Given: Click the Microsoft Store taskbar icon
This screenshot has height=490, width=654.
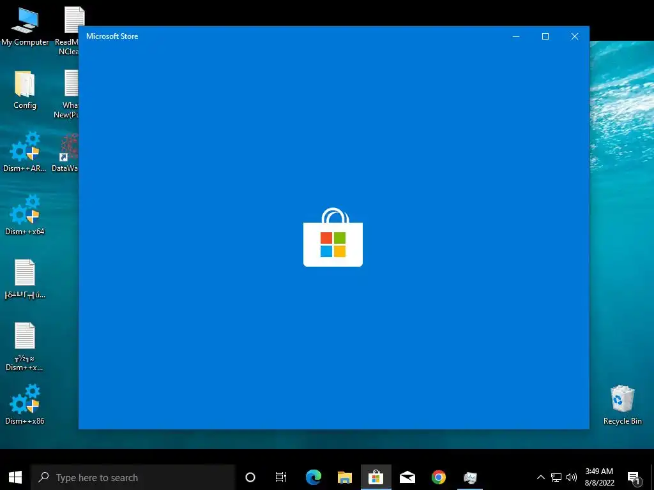Looking at the screenshot, I should [x=376, y=477].
